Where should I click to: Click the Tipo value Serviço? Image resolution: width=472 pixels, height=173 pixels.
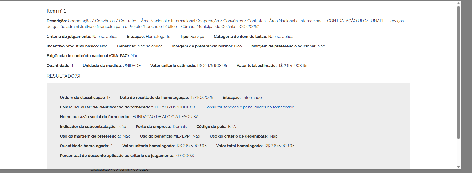tap(197, 37)
